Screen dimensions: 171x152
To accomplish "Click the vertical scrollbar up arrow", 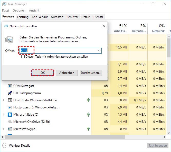I will point(168,36).
